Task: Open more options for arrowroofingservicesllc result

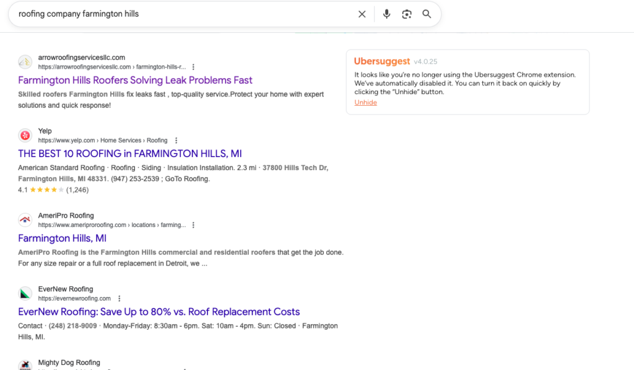Action: 193,67
